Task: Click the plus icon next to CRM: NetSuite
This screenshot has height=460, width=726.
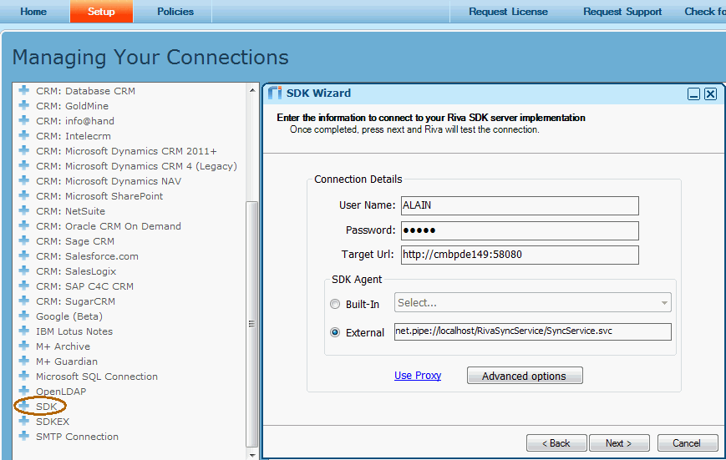Action: coord(24,211)
